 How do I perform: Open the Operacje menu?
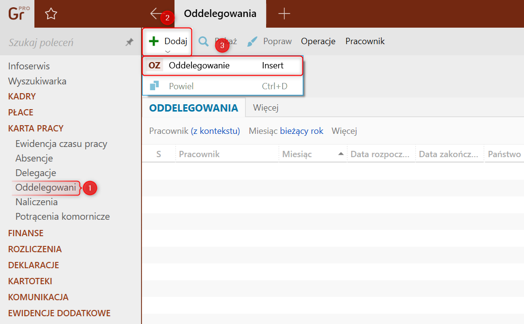(318, 41)
